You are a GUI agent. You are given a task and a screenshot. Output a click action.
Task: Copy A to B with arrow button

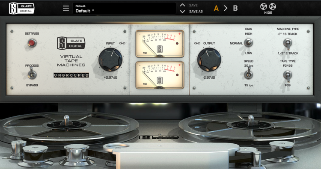pos(226,8)
